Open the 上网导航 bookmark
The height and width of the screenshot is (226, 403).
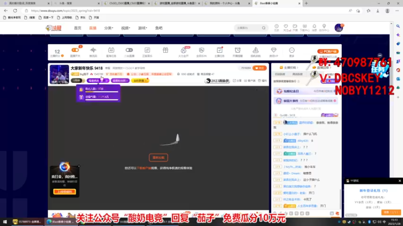pyautogui.click(x=64, y=18)
